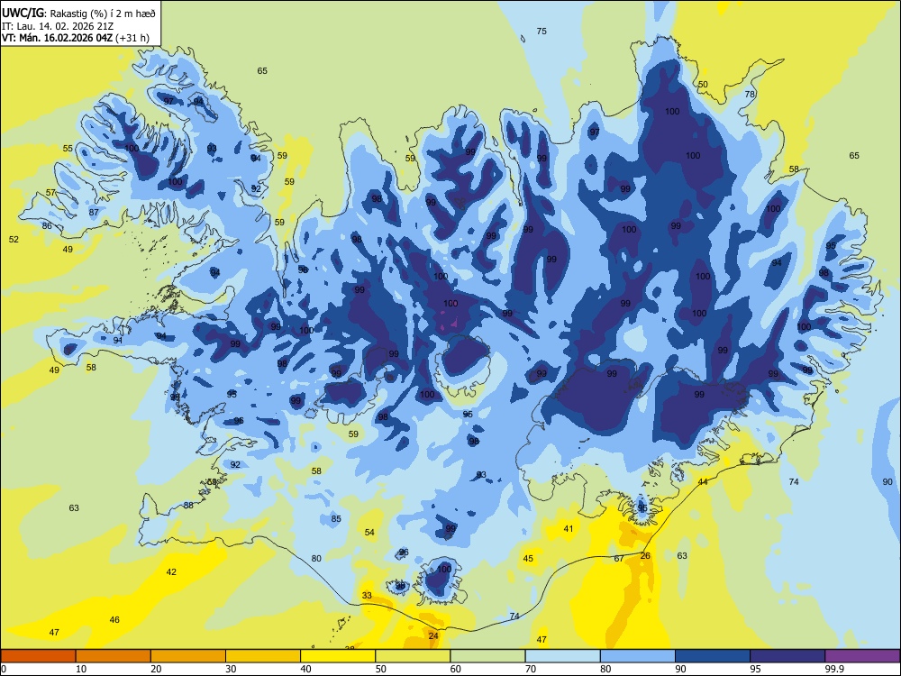This screenshot has width=901, height=676.
Task: Pick the pale green 60–70 legend swatch
Action: tap(487, 656)
